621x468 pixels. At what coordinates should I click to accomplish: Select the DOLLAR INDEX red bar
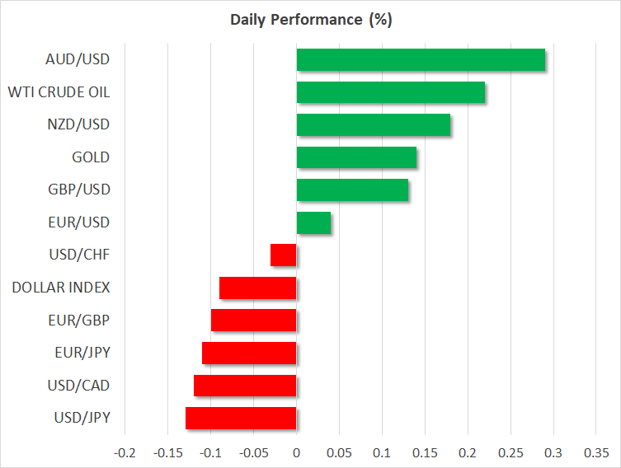click(x=258, y=288)
